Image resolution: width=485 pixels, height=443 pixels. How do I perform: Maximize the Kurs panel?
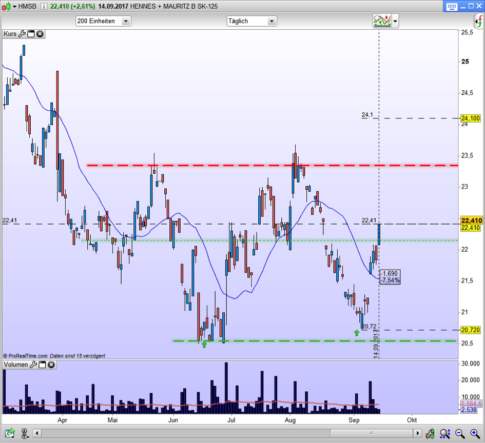(x=31, y=34)
